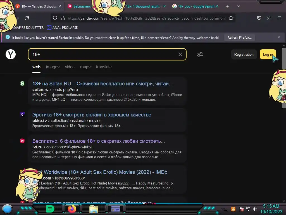Click the padlock site security icon

click(x=63, y=18)
